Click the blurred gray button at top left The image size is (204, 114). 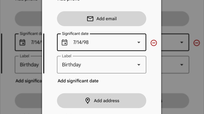tap(28, 19)
